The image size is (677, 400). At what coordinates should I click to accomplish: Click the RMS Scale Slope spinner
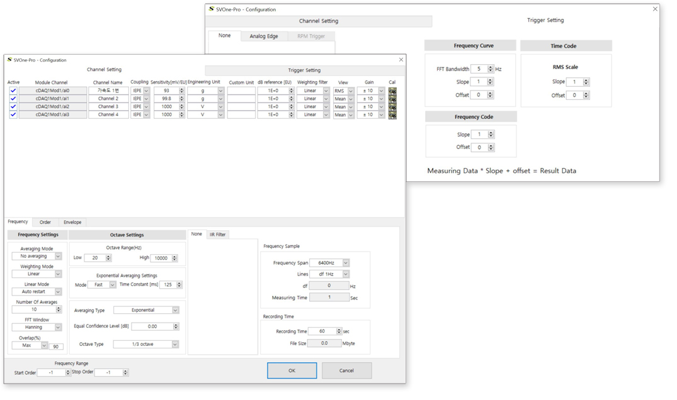click(x=586, y=82)
